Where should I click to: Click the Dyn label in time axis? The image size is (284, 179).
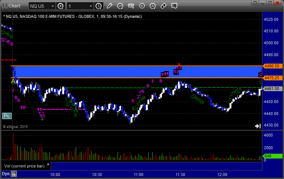[6, 174]
